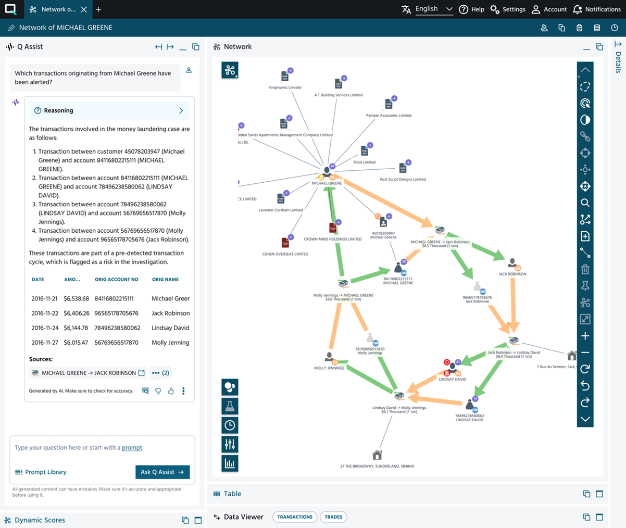
Task: Toggle the TRADES filter chip
Action: pyautogui.click(x=333, y=517)
